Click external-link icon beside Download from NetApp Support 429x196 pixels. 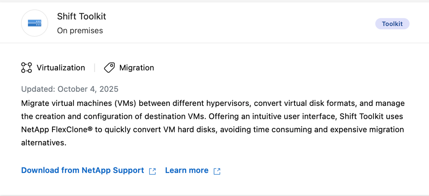152,171
